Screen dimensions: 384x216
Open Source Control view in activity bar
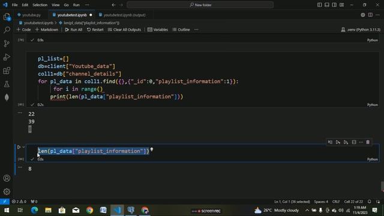tap(7, 43)
